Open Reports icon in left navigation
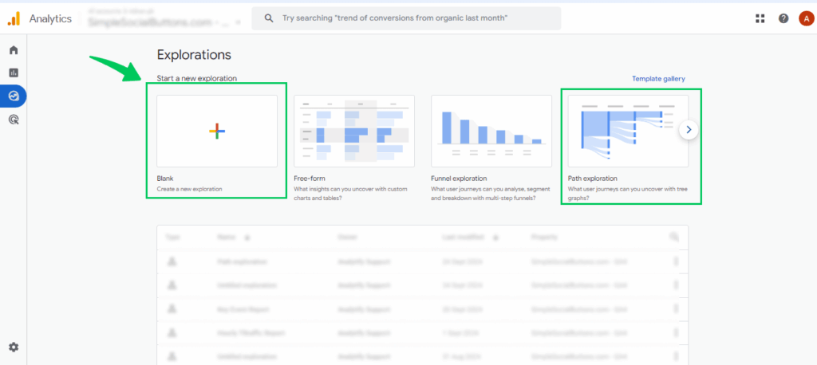The width and height of the screenshot is (817, 365). click(14, 73)
